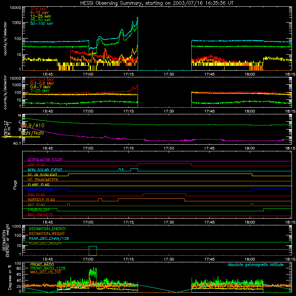
Task: Select the PARTICLE_FLAG label
Action: pyautogui.click(x=41, y=199)
